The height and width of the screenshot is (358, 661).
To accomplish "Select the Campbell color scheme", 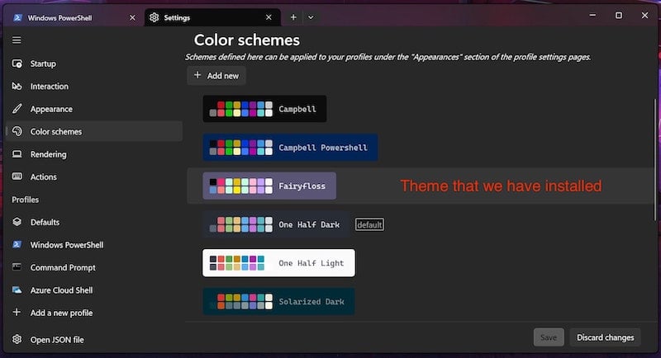I will coord(264,109).
